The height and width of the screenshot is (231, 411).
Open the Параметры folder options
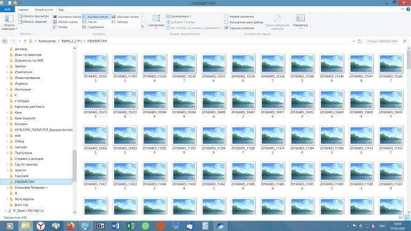tap(301, 21)
